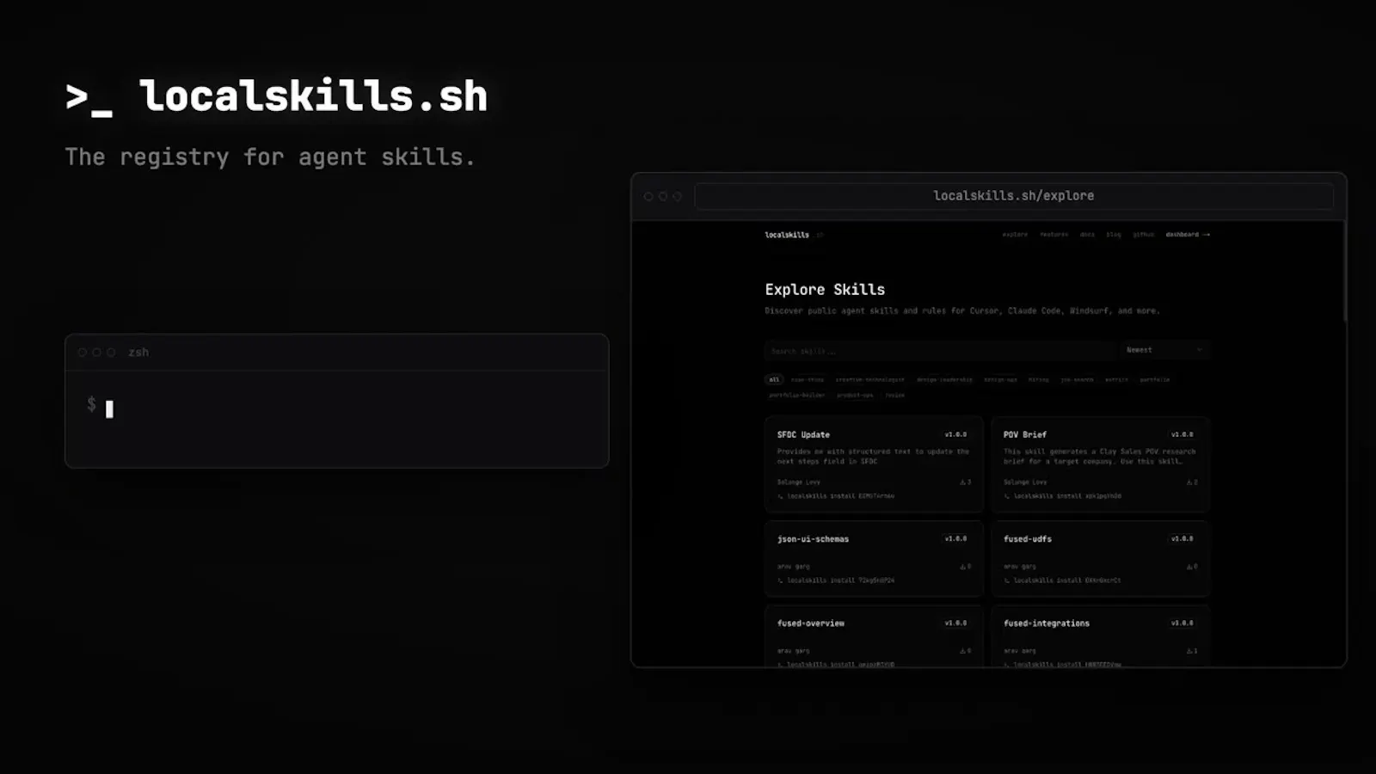Open the POV Brief skill card title
This screenshot has width=1376, height=774.
(1025, 434)
